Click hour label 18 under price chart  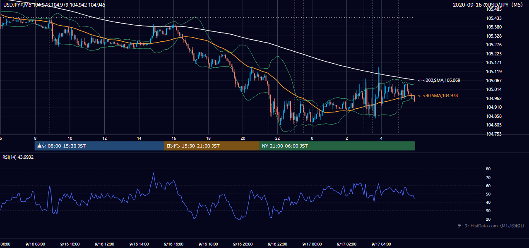(x=208, y=138)
